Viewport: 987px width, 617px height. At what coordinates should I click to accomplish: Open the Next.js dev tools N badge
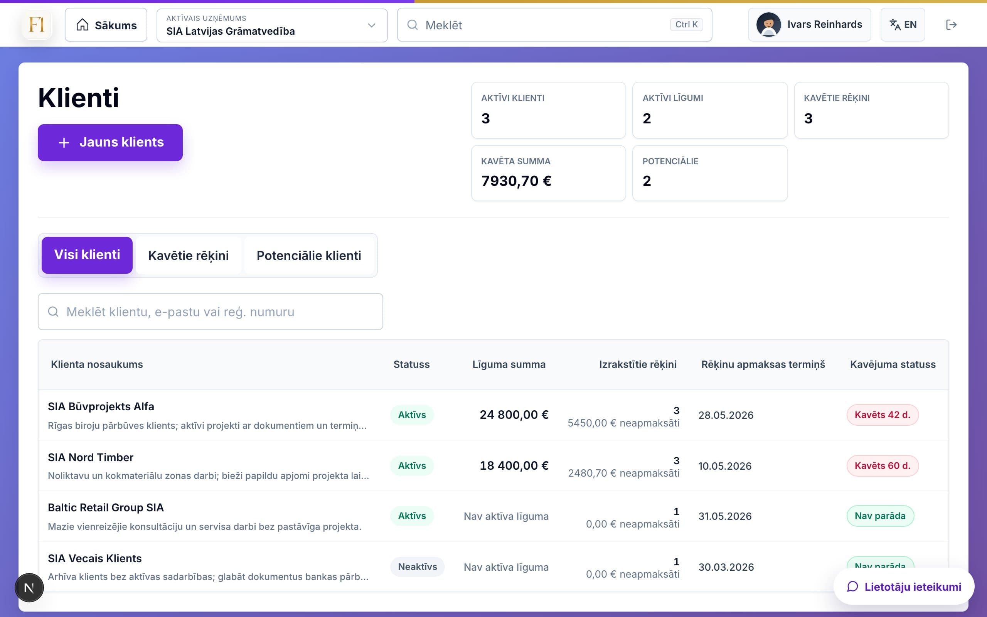click(x=29, y=588)
